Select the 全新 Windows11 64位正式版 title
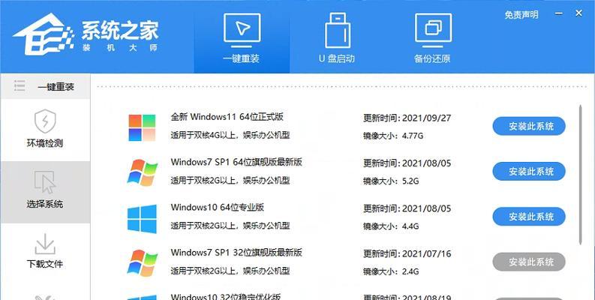595x300 pixels. pos(227,117)
